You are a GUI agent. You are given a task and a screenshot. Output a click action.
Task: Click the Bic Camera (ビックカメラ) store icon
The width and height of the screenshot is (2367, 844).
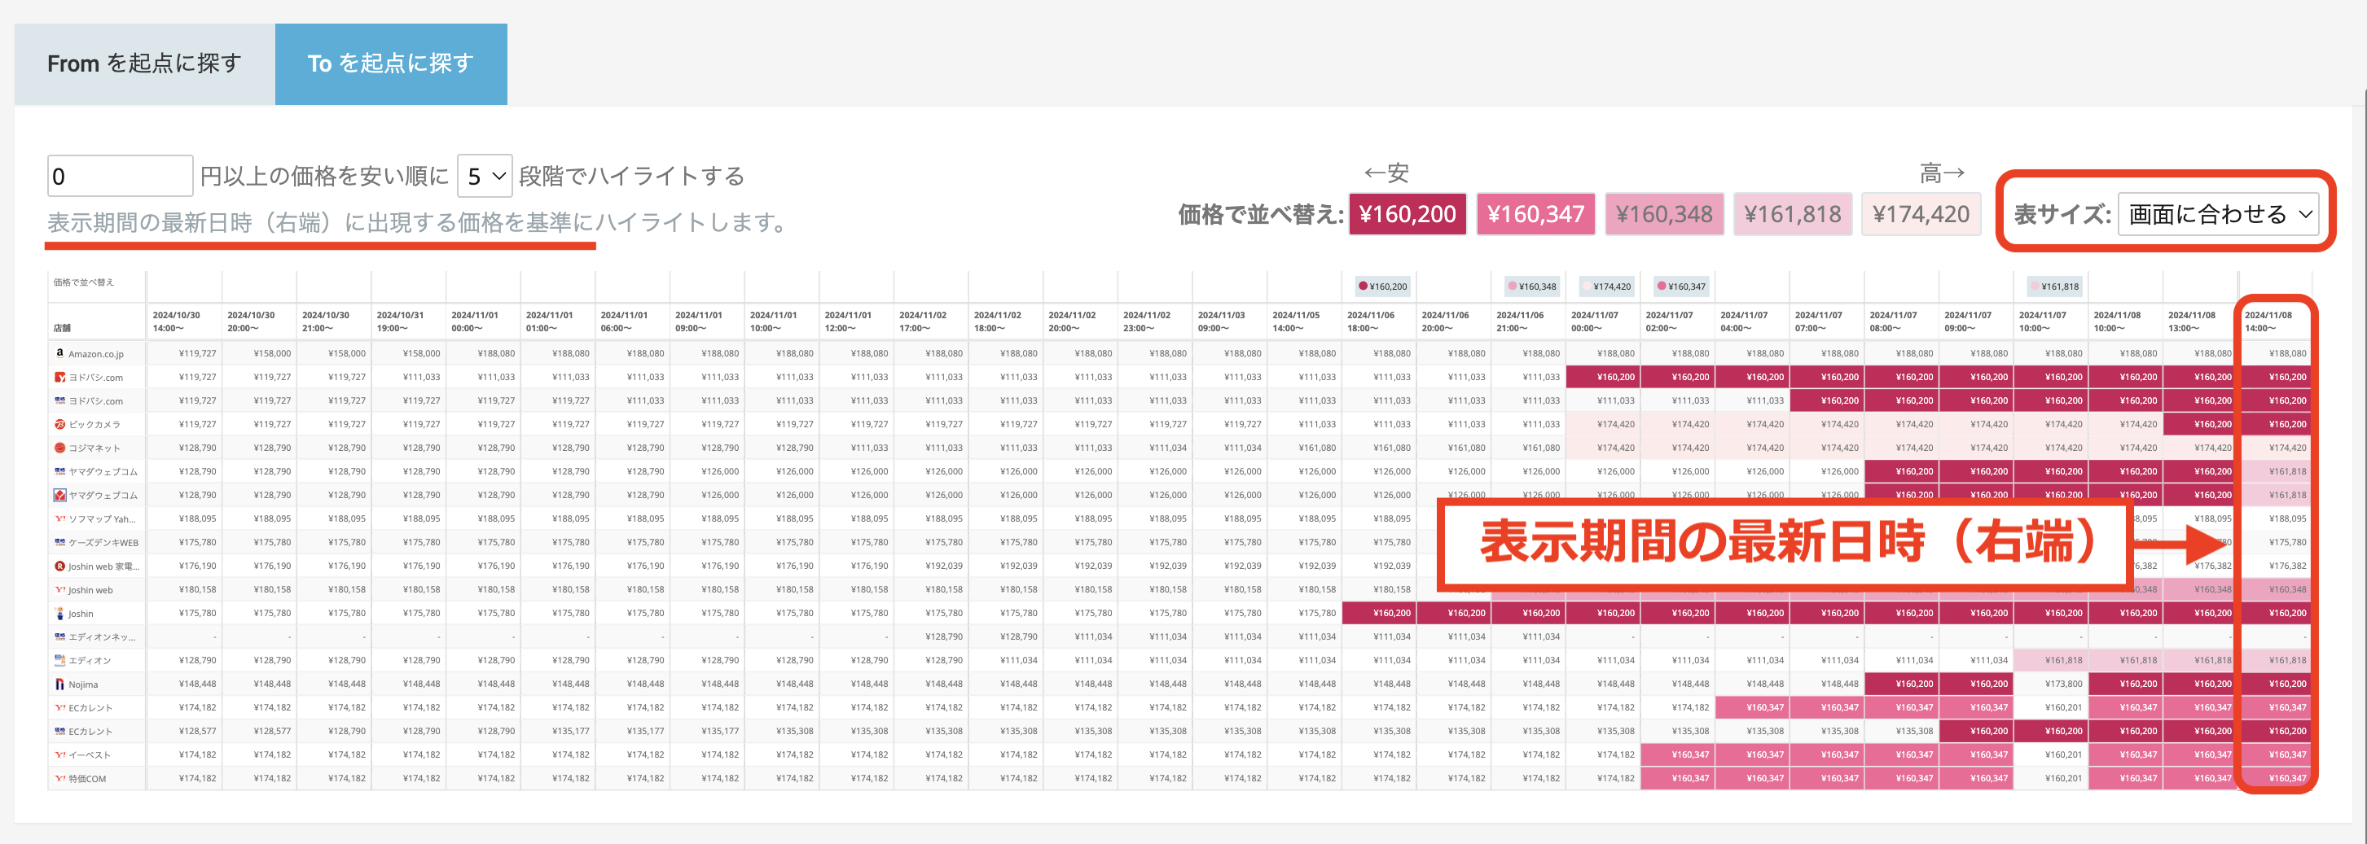coord(59,424)
